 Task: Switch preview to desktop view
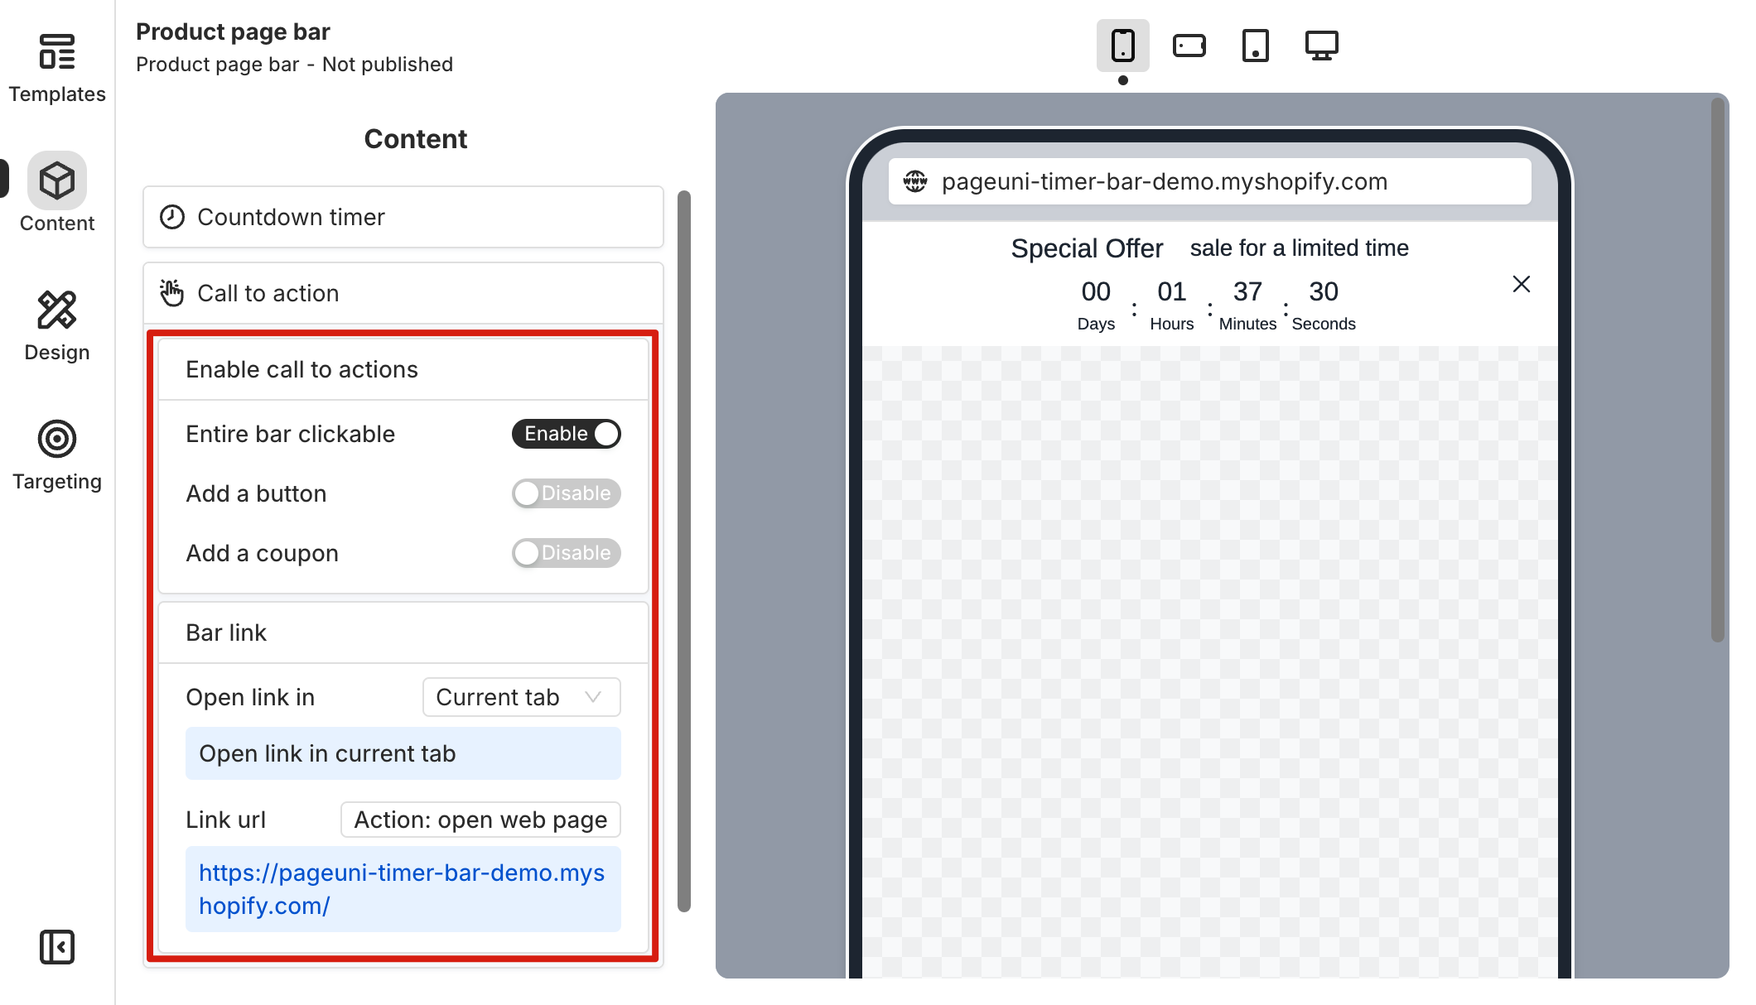(x=1322, y=46)
